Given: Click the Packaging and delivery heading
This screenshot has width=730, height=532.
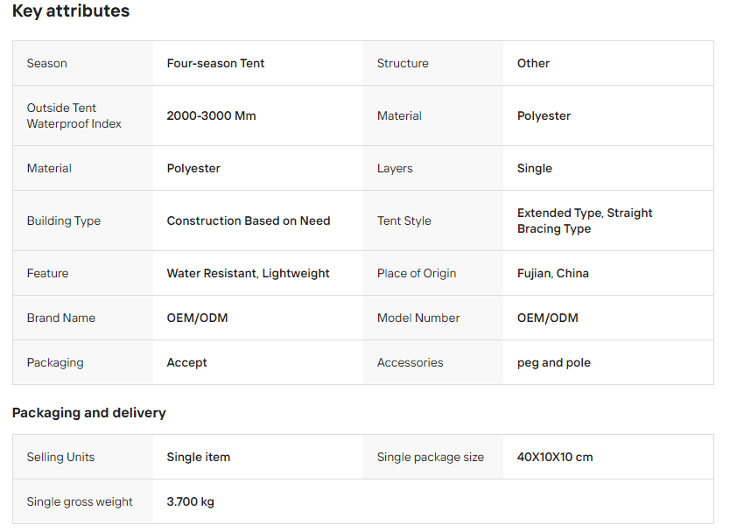Looking at the screenshot, I should click(x=88, y=412).
